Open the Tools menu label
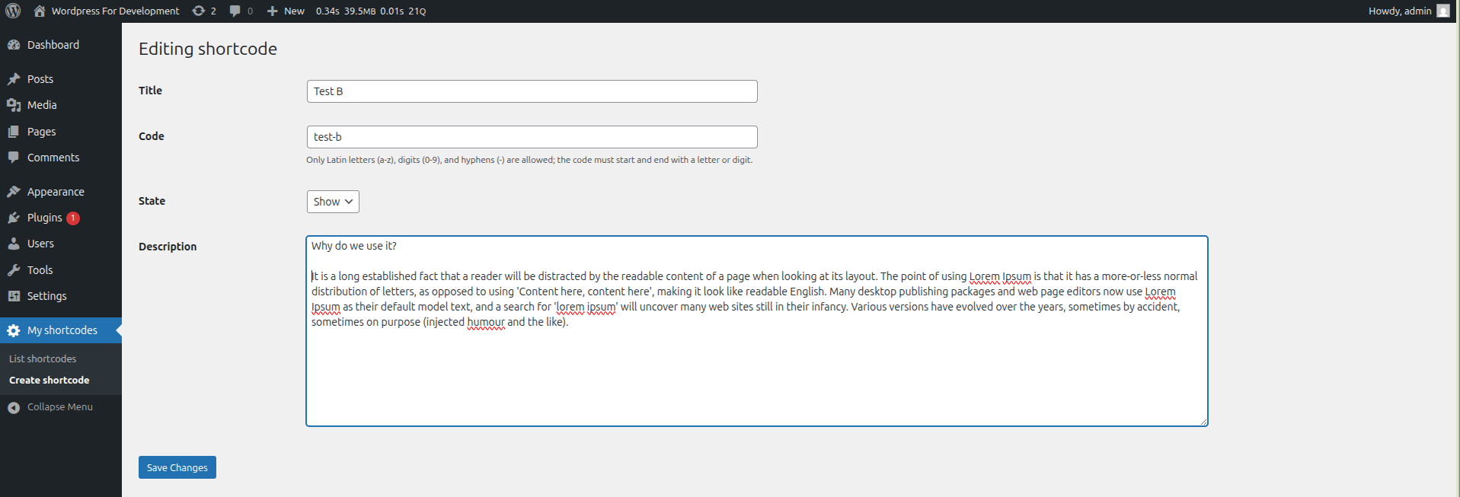 click(x=40, y=270)
